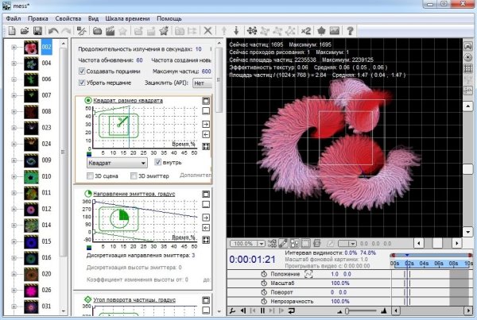The width and height of the screenshot is (477, 320).
Task: Click stopwatch icon next to Масштаб
Action: [264, 282]
